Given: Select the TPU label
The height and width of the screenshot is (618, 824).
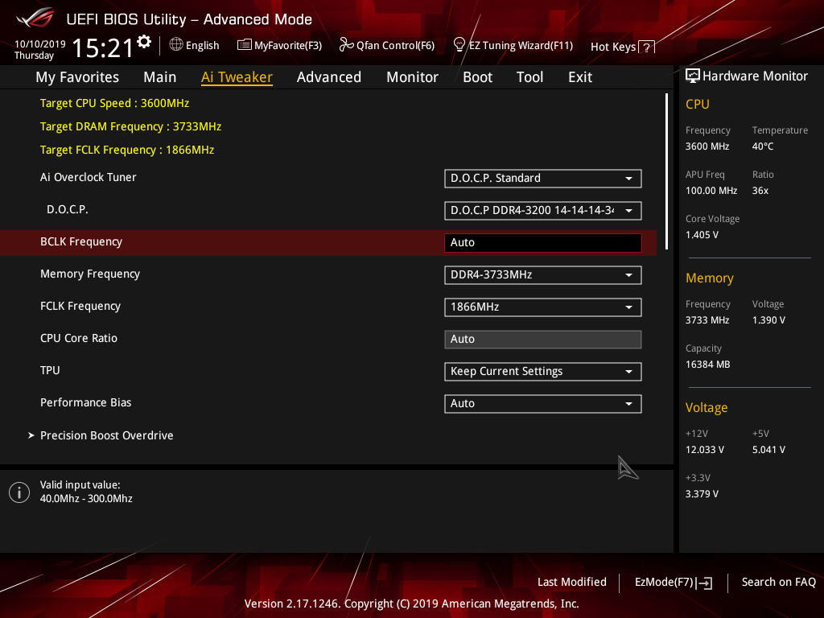Looking at the screenshot, I should click(50, 370).
